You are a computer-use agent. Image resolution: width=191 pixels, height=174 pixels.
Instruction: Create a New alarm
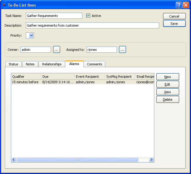coord(168,77)
